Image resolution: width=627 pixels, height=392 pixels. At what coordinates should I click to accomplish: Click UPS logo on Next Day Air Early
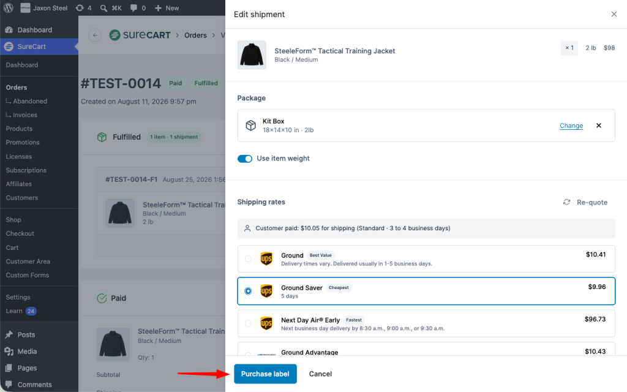[x=266, y=323]
